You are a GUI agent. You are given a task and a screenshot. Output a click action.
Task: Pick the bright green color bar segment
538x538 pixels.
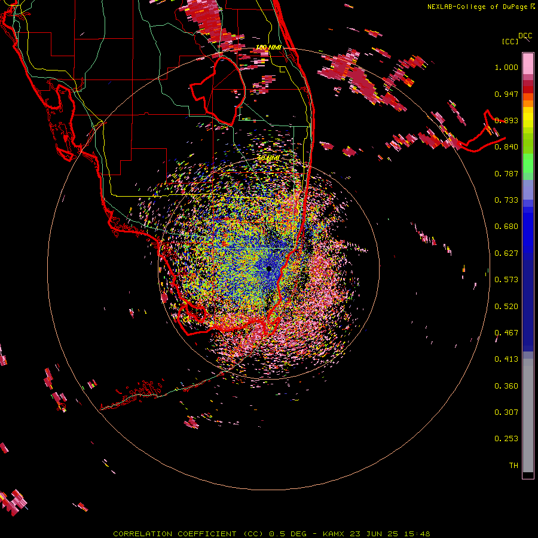(x=528, y=163)
